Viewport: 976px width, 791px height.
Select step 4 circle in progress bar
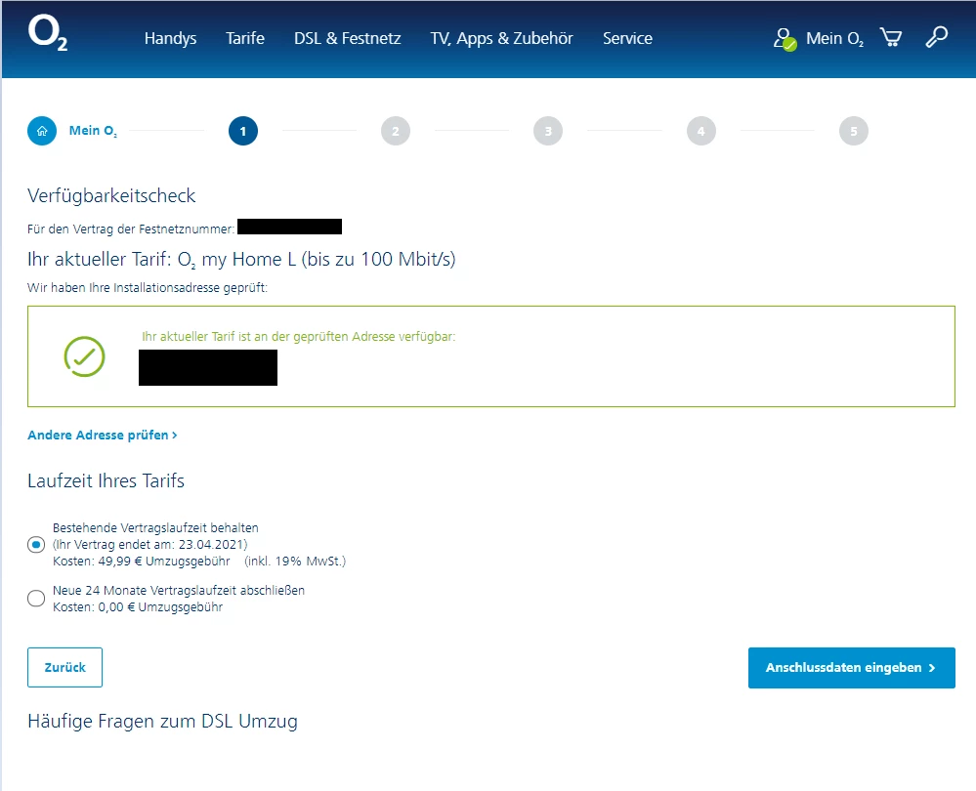point(700,131)
